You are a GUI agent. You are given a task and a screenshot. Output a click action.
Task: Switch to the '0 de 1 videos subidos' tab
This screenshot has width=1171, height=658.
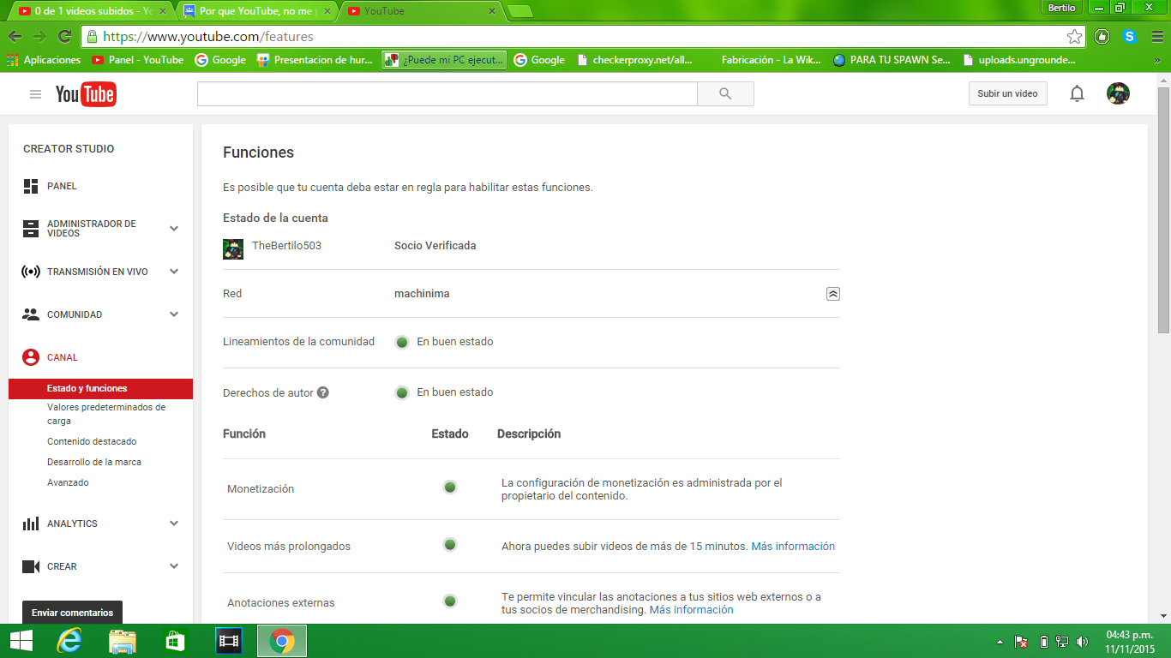[x=91, y=11]
